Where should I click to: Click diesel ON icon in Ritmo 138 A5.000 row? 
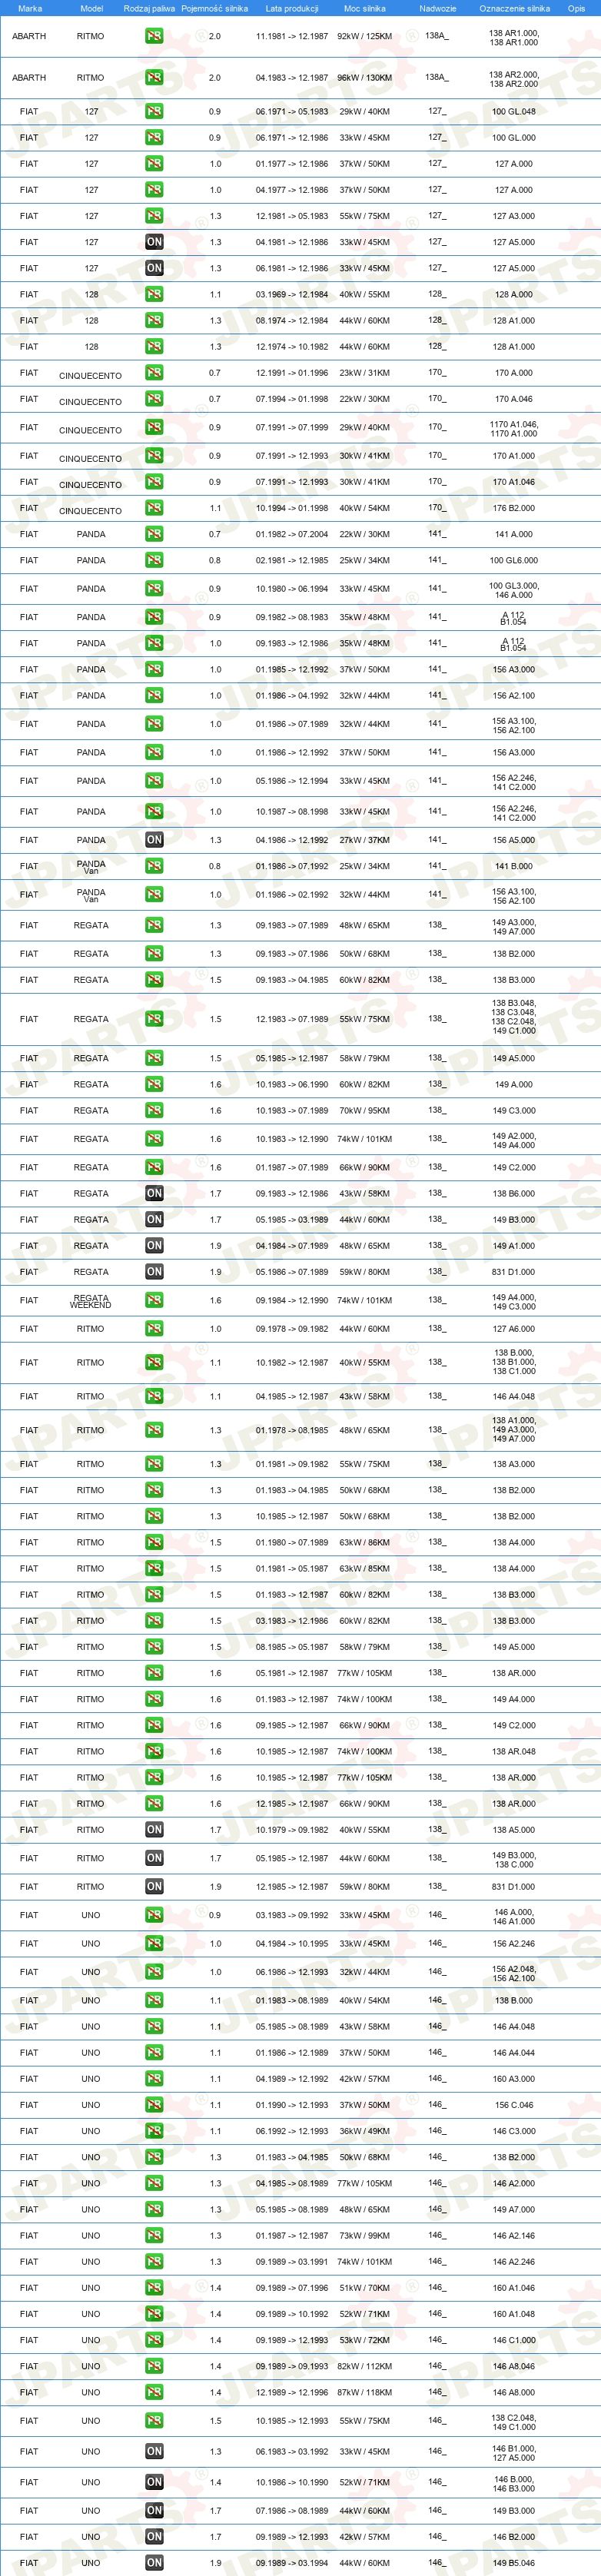click(x=154, y=1830)
